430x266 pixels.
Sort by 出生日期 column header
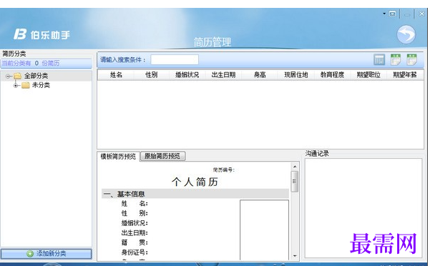(x=223, y=75)
